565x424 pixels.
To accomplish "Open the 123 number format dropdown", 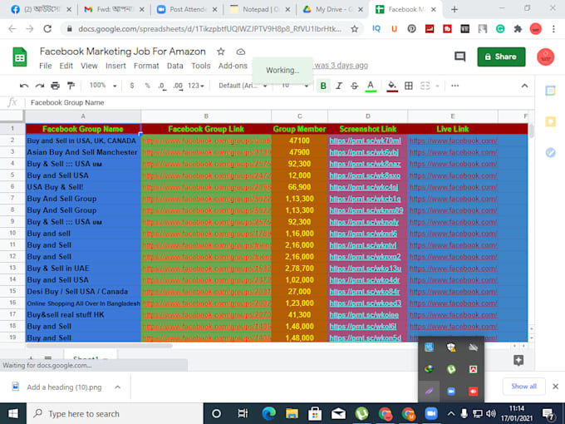I will [x=195, y=86].
